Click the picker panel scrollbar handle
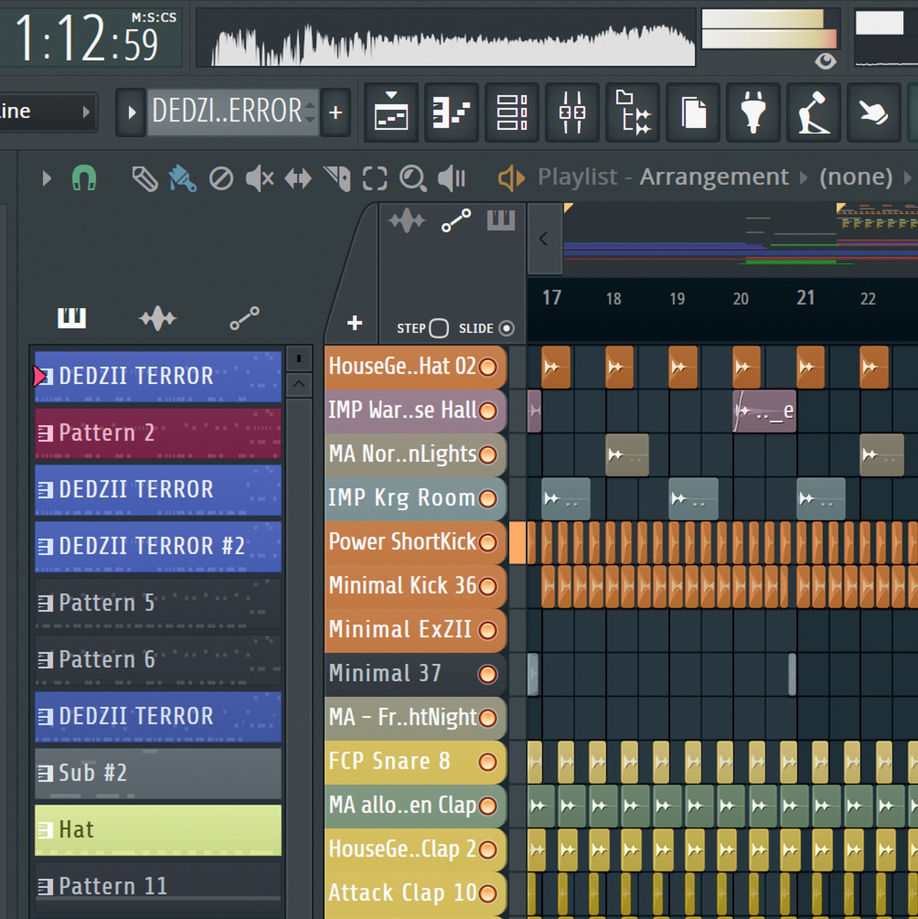This screenshot has width=918, height=919. (x=299, y=359)
